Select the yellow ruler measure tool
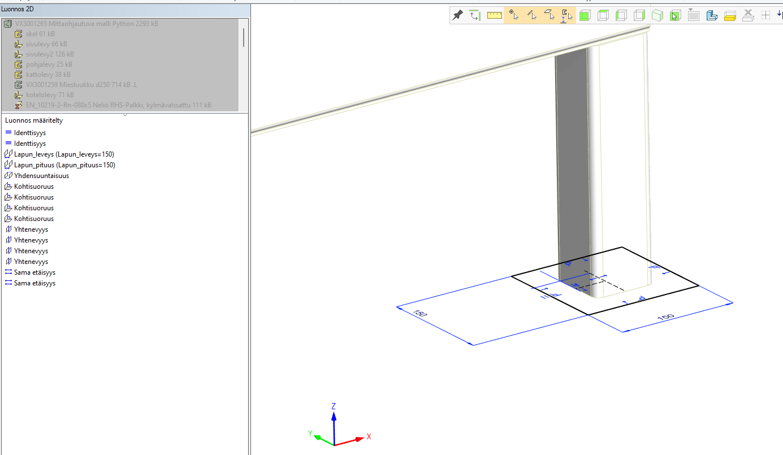Viewport: 783px width, 455px height. pyautogui.click(x=494, y=15)
